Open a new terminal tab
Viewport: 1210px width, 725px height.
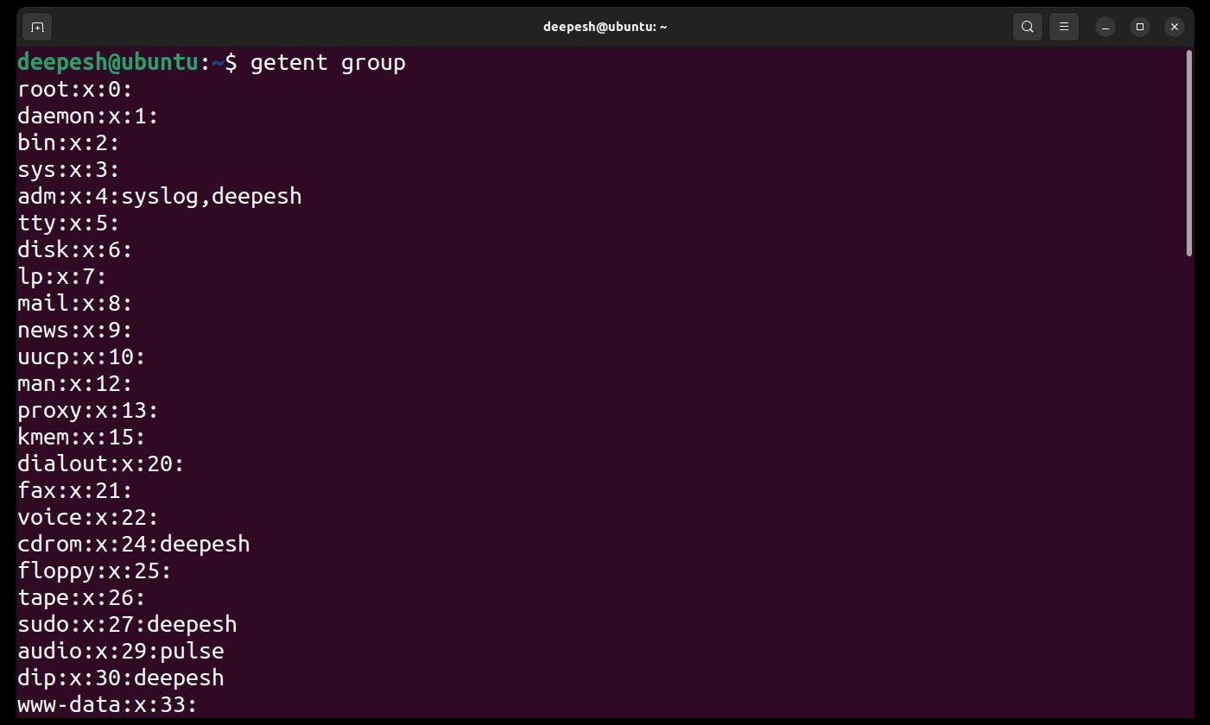(36, 27)
